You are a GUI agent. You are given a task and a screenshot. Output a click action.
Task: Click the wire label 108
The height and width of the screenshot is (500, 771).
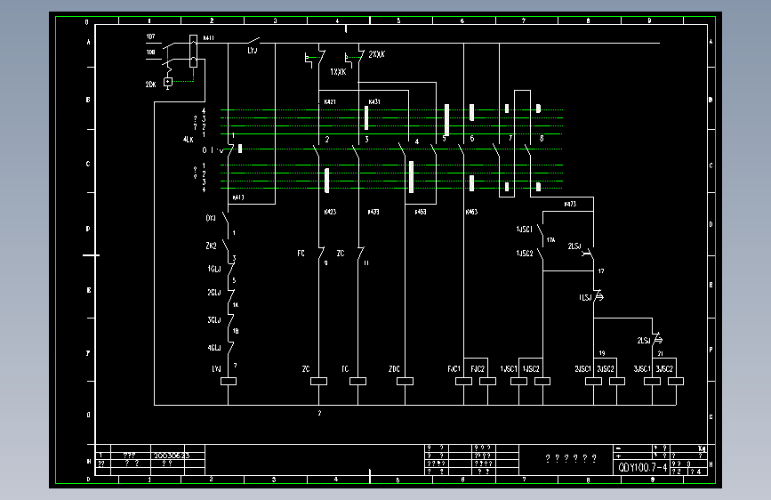tap(150, 52)
